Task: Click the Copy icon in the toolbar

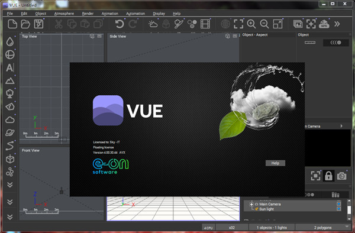Action: click(72, 24)
